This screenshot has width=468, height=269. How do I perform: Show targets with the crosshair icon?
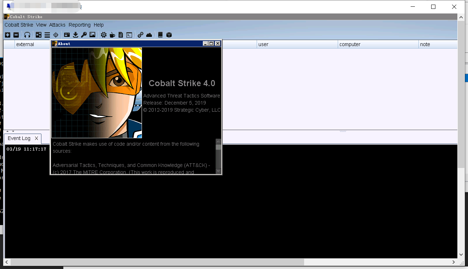56,35
